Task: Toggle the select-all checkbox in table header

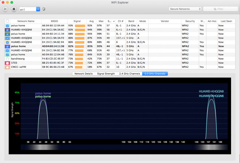Action: tap(7, 21)
